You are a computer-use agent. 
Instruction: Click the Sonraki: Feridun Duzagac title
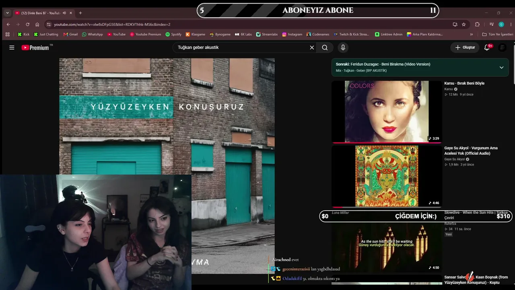(x=383, y=64)
